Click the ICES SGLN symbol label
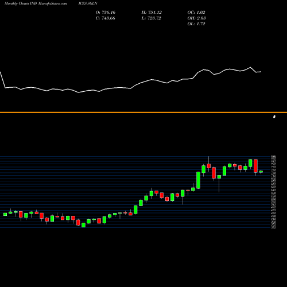This screenshot has width=287, height=287. click(88, 3)
